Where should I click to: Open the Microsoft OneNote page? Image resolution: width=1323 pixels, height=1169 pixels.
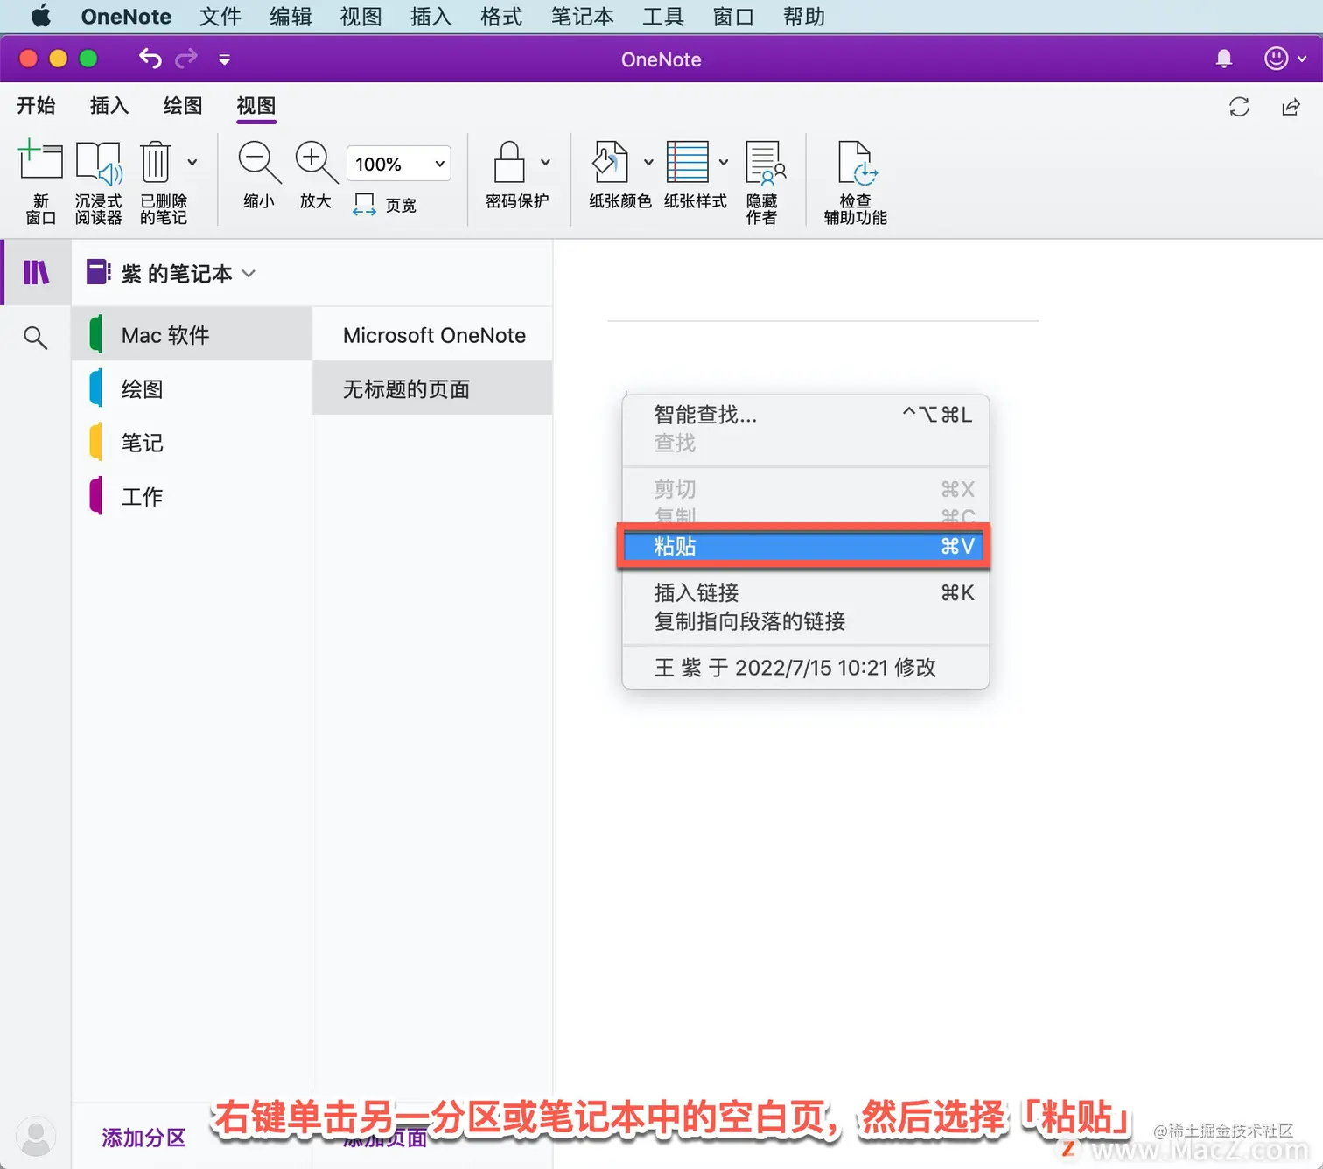click(x=432, y=335)
